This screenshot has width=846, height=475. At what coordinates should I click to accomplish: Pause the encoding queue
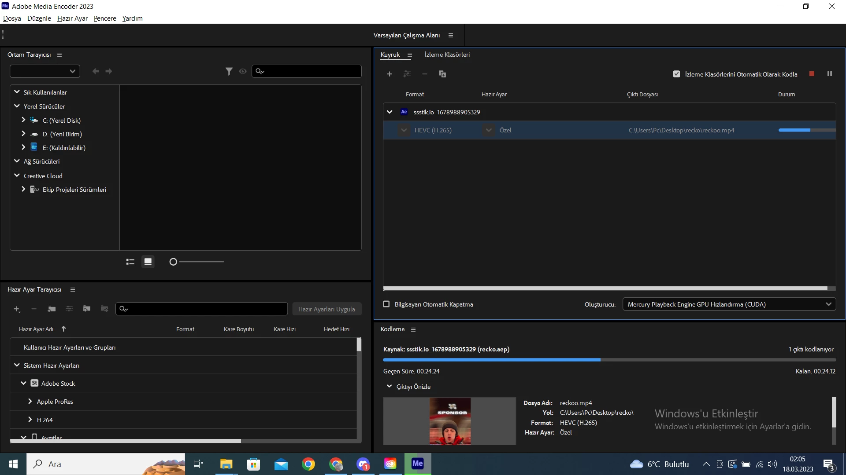830,74
